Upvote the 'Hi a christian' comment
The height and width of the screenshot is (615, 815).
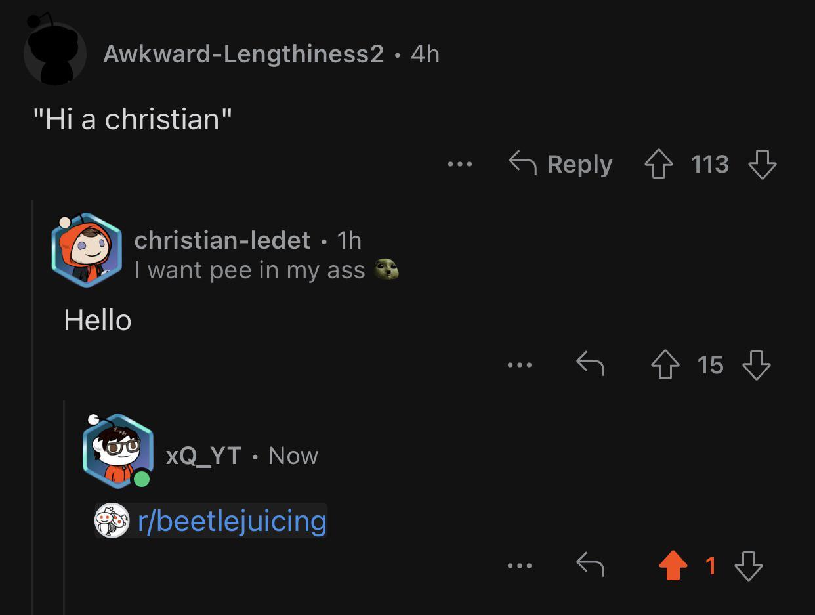(x=658, y=164)
